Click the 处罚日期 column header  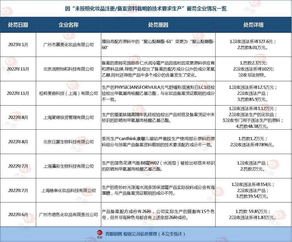[x=18, y=25]
